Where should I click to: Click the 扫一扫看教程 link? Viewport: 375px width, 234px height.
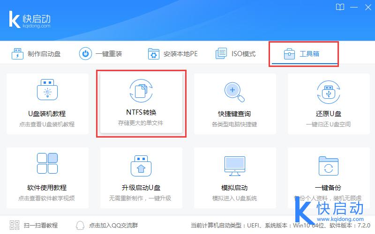(41, 226)
